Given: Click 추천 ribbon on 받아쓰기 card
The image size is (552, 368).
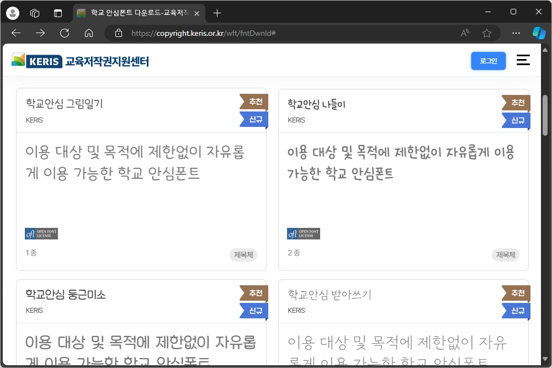Looking at the screenshot, I should 517,293.
